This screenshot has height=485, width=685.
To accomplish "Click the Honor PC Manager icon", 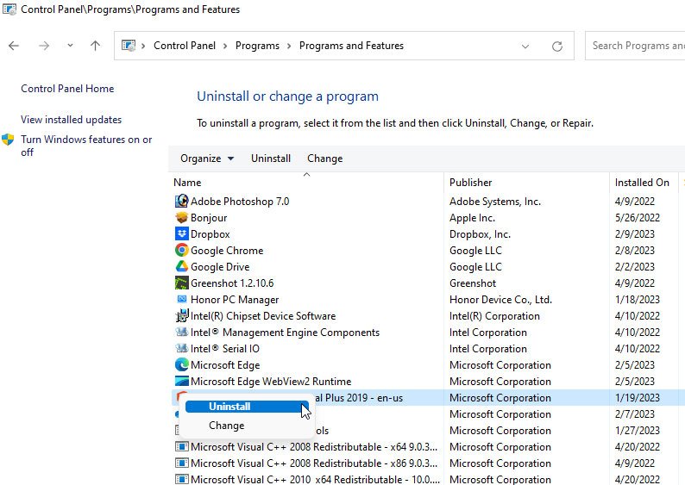I will [x=181, y=300].
